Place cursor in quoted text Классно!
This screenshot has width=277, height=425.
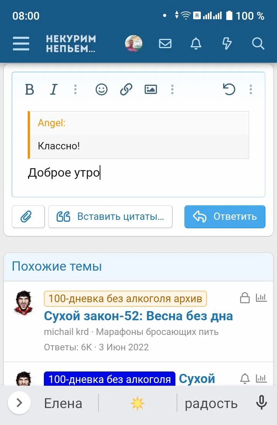point(59,146)
